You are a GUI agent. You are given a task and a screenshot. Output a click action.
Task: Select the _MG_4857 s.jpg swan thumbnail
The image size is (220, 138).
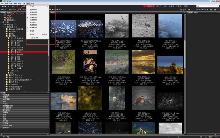pyautogui.click(x=63, y=101)
